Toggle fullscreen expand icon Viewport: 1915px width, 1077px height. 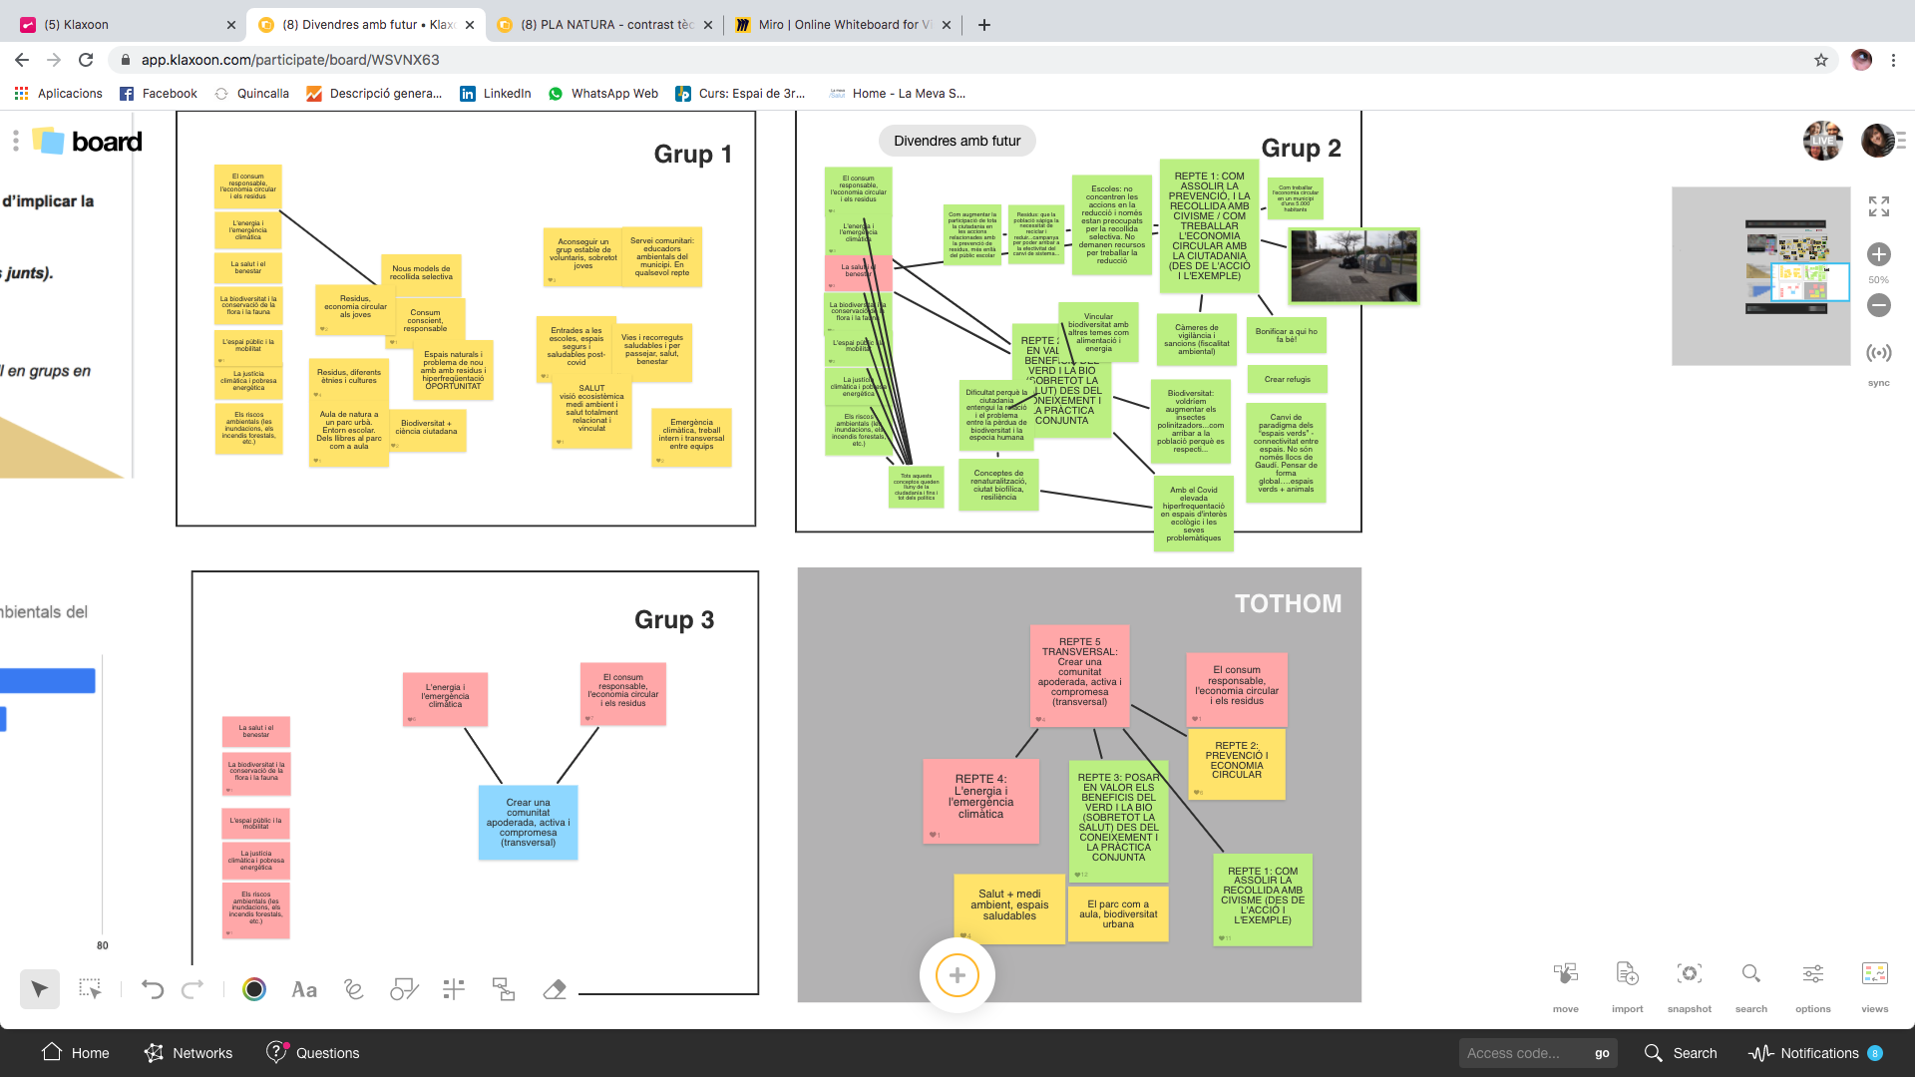(x=1878, y=206)
